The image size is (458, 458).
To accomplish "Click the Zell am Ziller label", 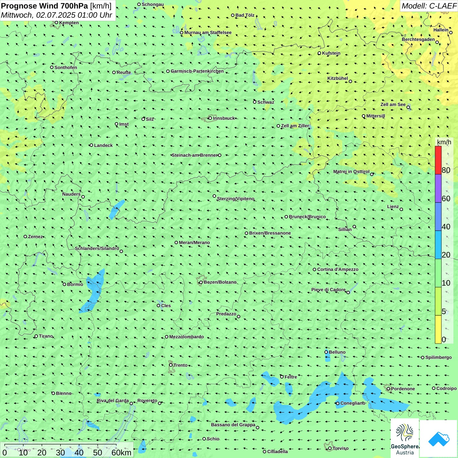I will (x=295, y=126).
